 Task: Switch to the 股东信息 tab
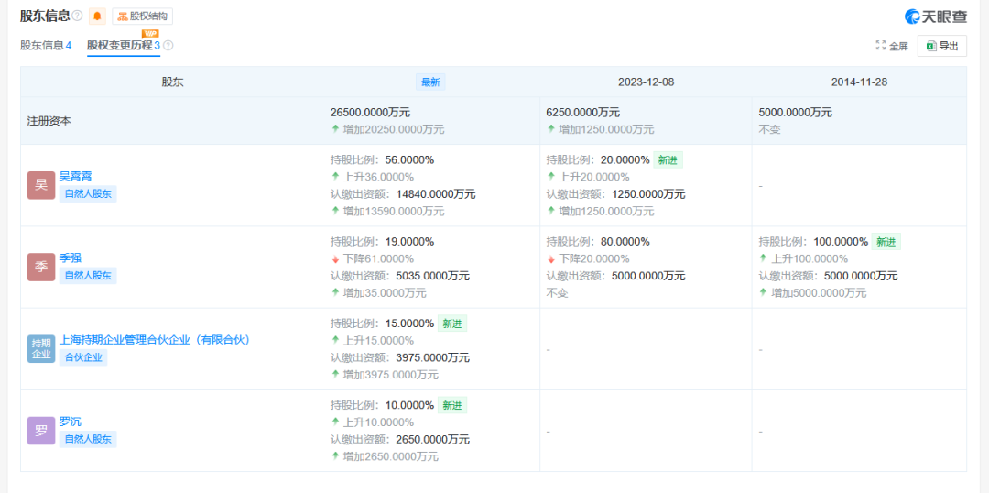click(46, 45)
